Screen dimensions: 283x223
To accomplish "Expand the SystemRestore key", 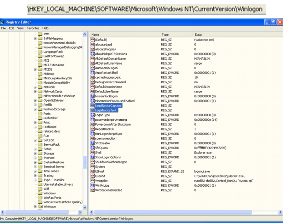I will pos(35,162).
